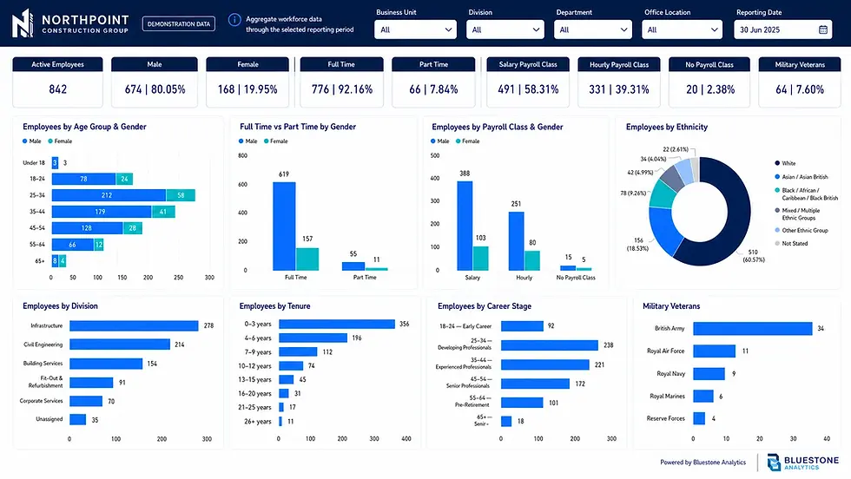This screenshot has width=851, height=479.
Task: Select the 7-9 years tenure bar
Action: (298, 352)
